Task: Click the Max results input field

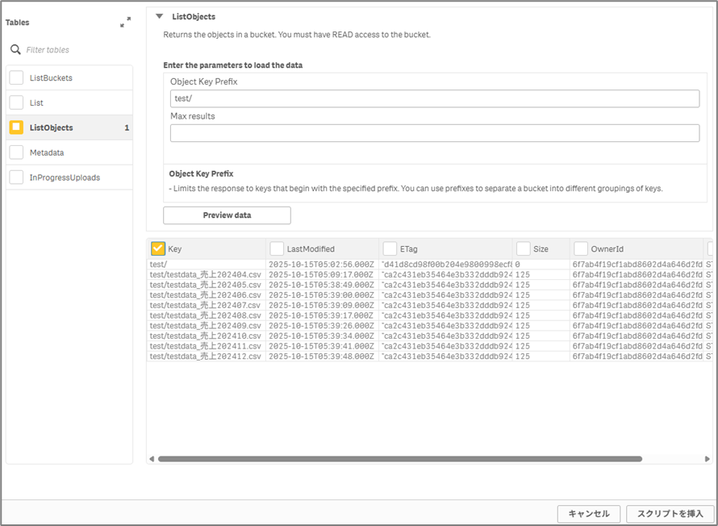Action: pos(435,133)
